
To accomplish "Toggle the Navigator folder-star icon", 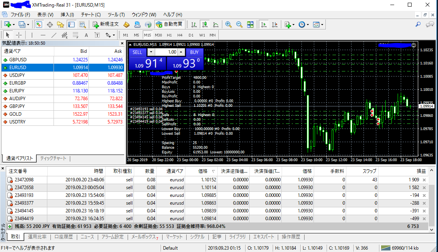I will pyautogui.click(x=61, y=24).
